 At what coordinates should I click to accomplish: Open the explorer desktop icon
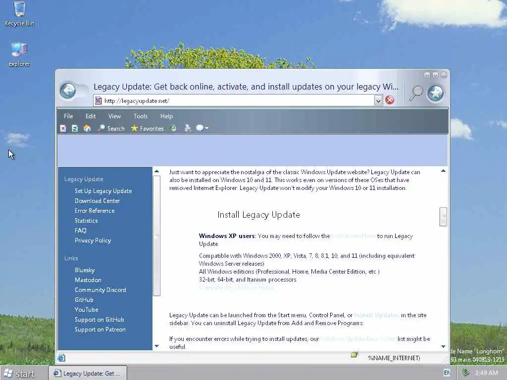19,54
